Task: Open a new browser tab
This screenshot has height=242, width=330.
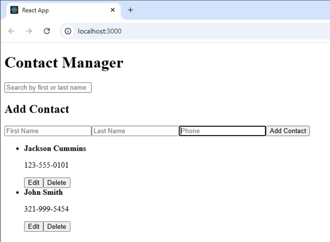Action: pos(130,10)
